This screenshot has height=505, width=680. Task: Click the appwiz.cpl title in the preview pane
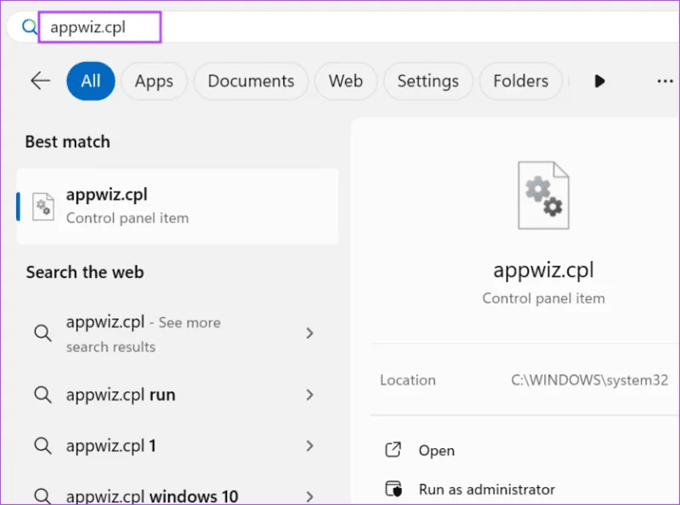543,270
